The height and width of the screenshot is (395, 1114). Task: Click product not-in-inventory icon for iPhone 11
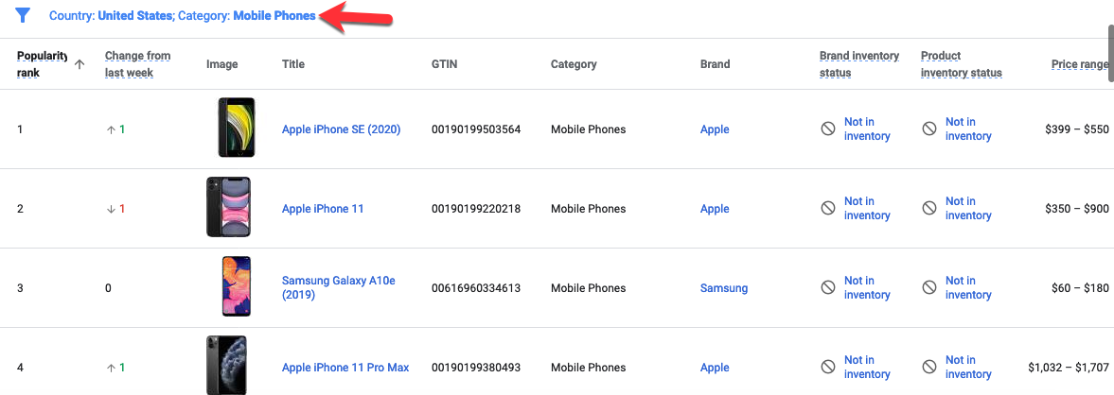pos(929,209)
